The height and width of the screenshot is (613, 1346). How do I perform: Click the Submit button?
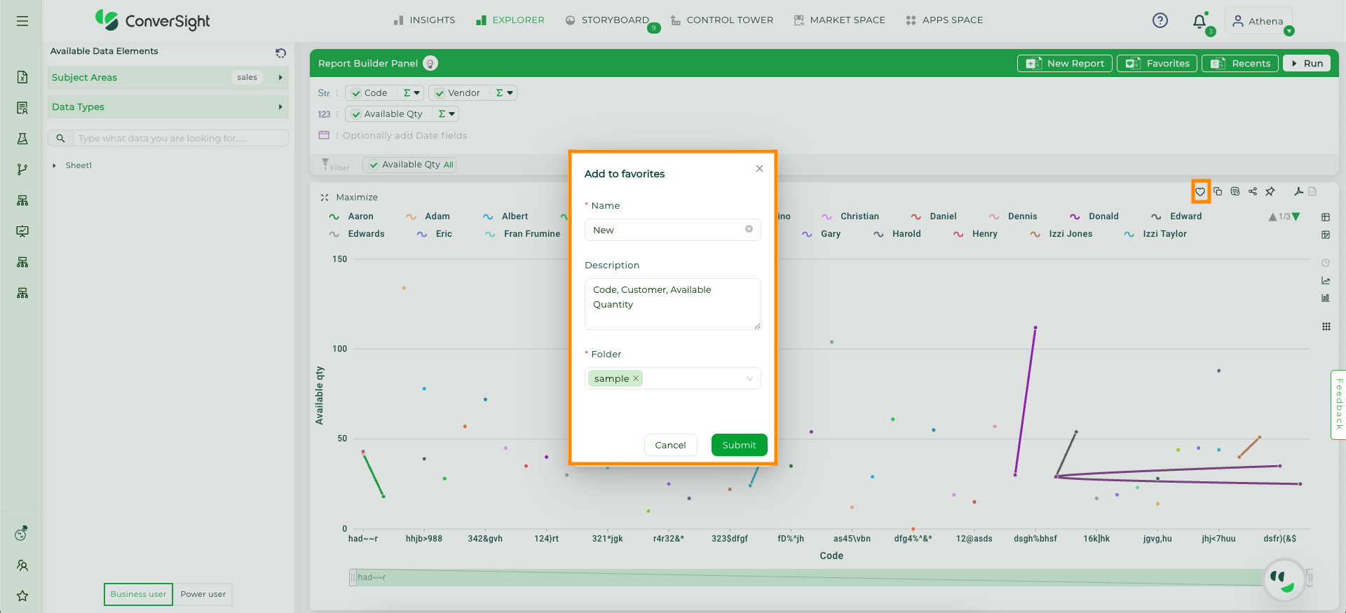(x=739, y=445)
